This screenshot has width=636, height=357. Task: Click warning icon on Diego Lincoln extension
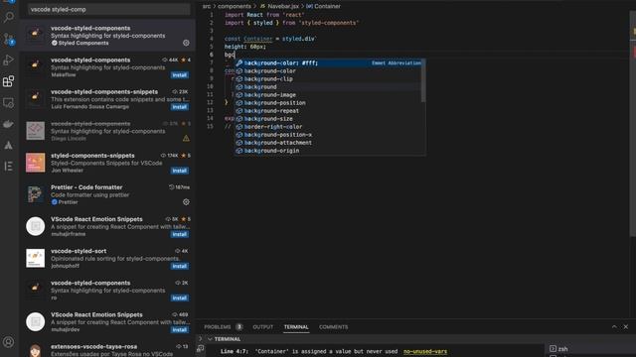pyautogui.click(x=186, y=139)
